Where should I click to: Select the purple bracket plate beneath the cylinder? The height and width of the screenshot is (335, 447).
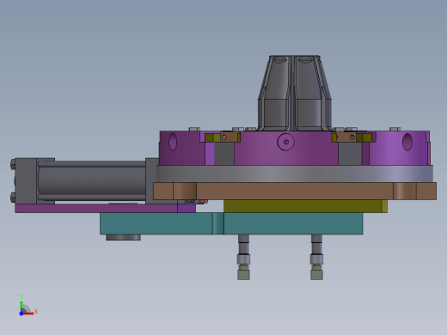pyautogui.click(x=106, y=208)
